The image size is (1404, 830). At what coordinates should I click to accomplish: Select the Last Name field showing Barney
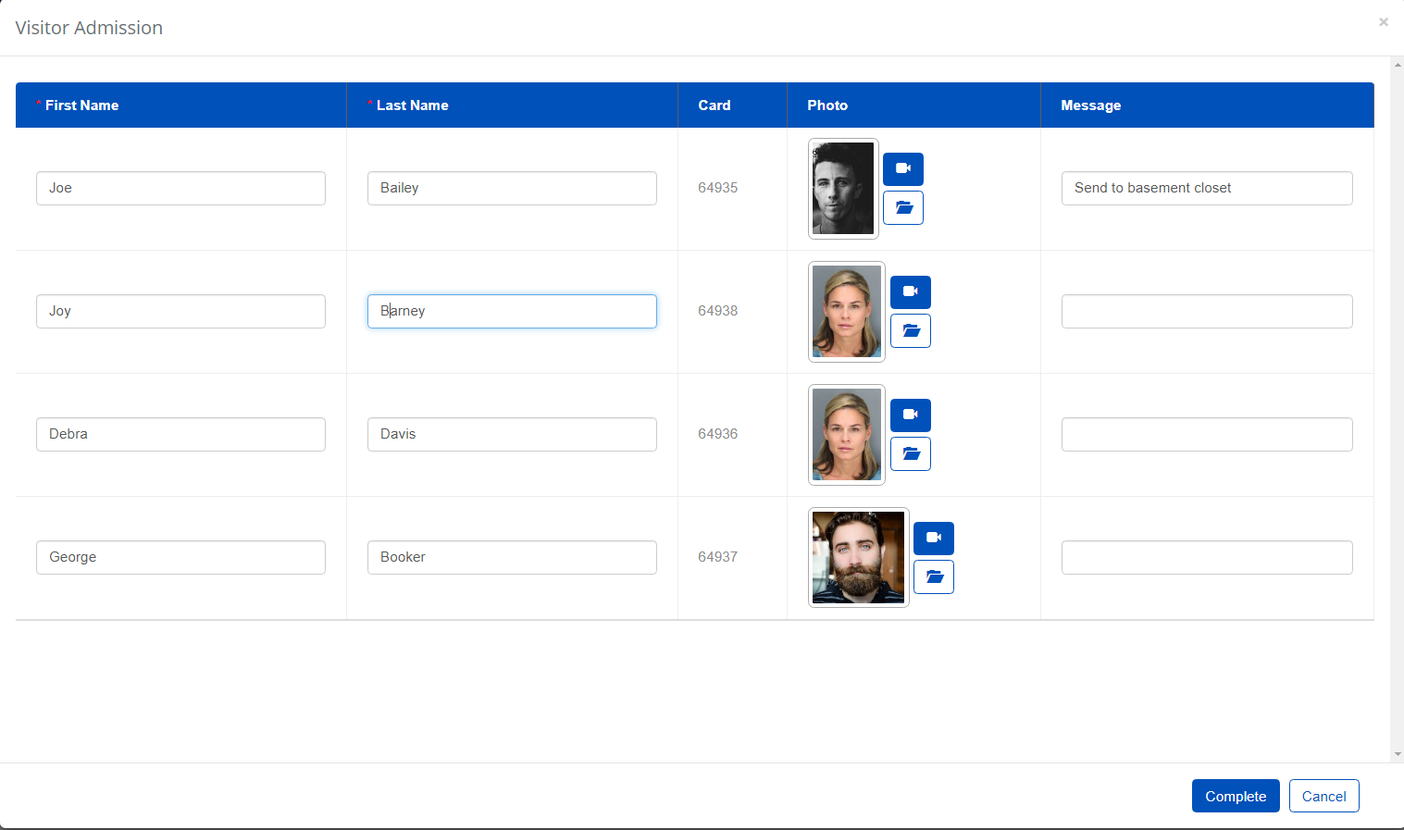click(x=511, y=311)
